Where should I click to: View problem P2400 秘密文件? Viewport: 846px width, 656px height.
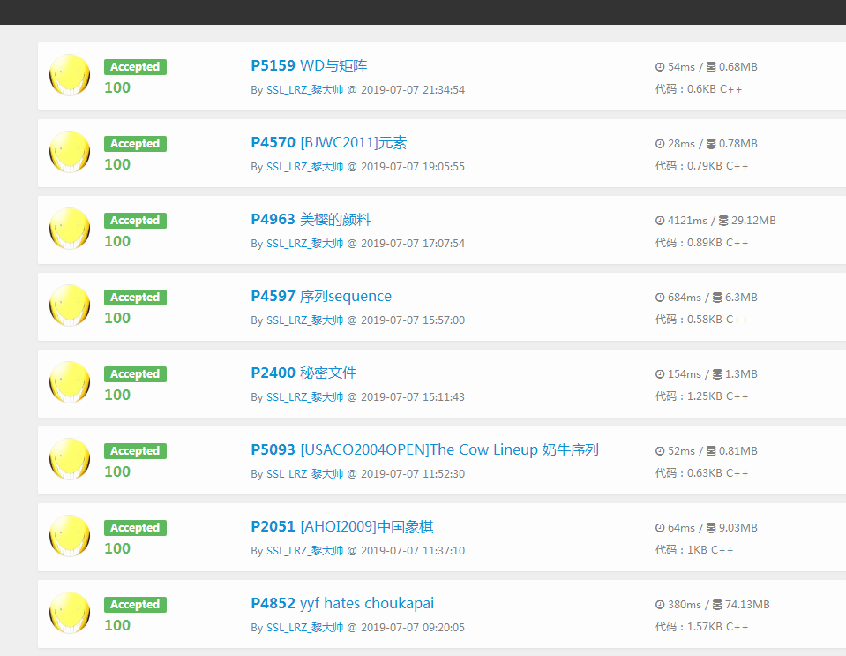tap(303, 373)
